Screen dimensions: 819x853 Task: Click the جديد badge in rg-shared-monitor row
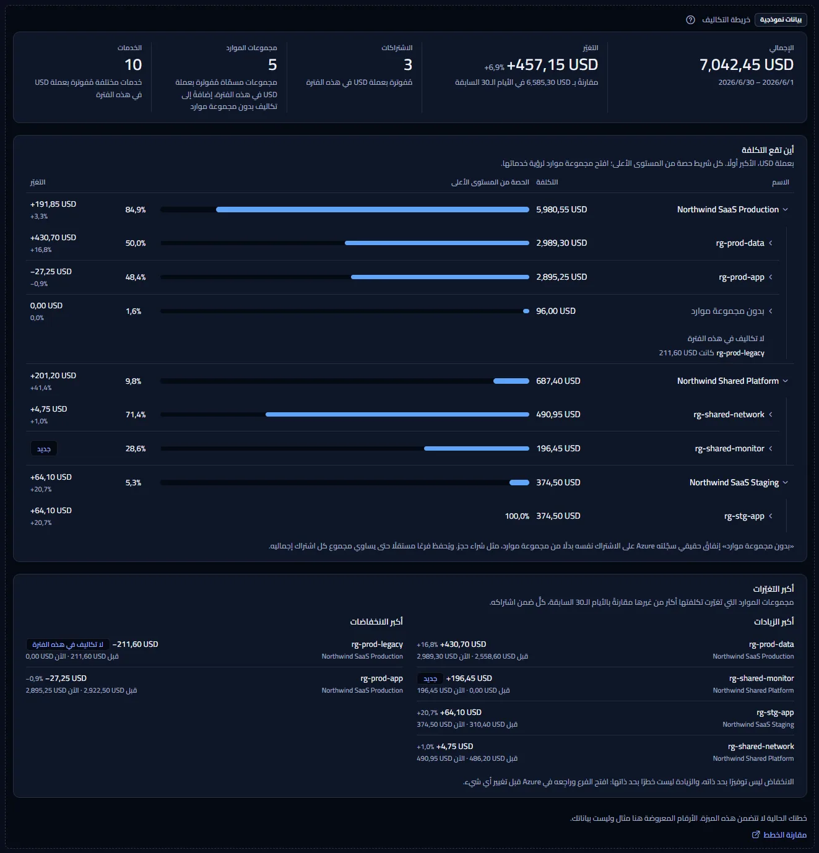tap(44, 449)
